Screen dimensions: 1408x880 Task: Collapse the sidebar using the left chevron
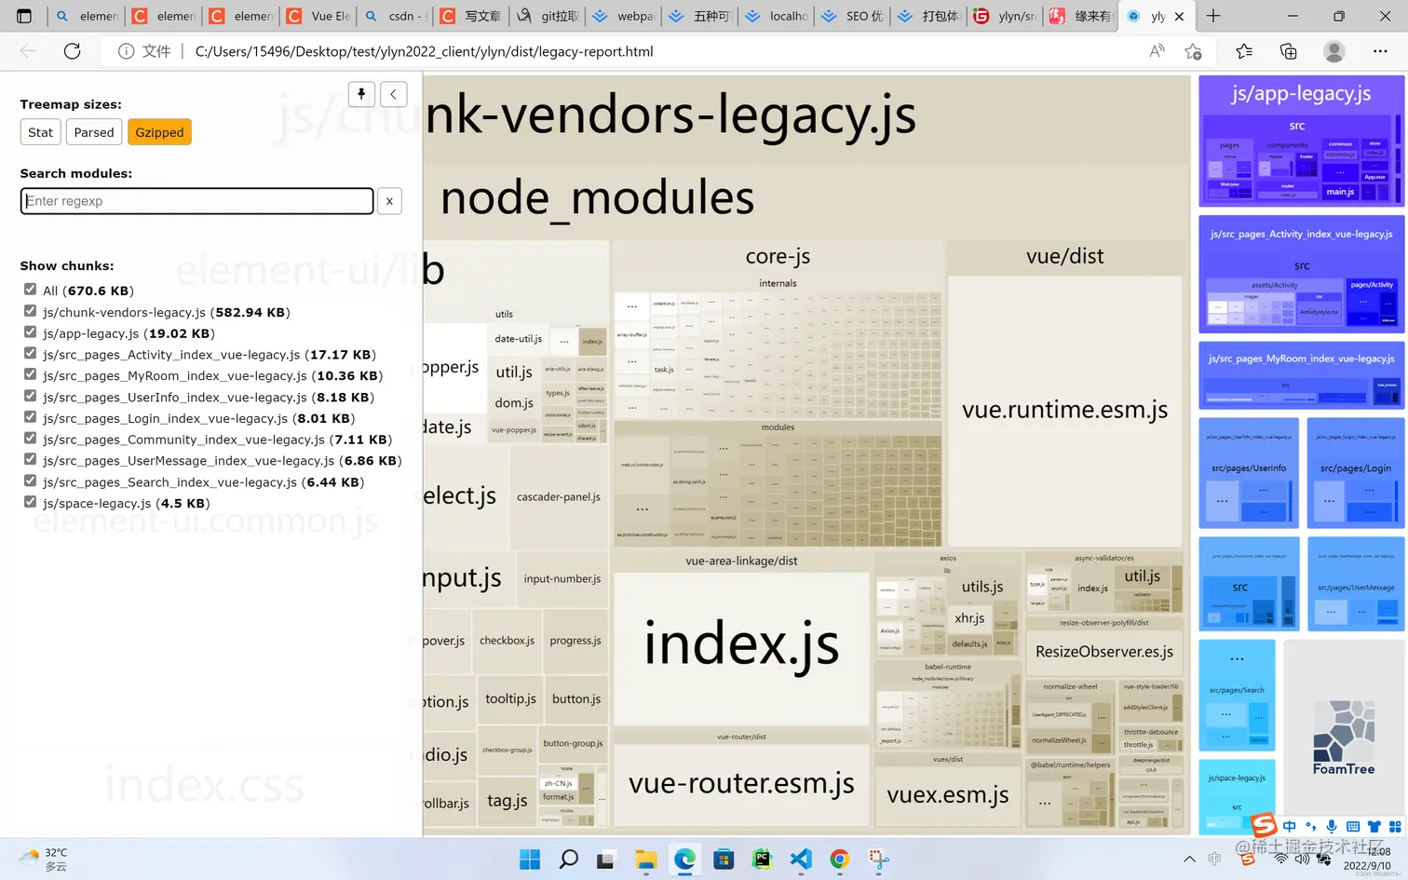coord(393,94)
